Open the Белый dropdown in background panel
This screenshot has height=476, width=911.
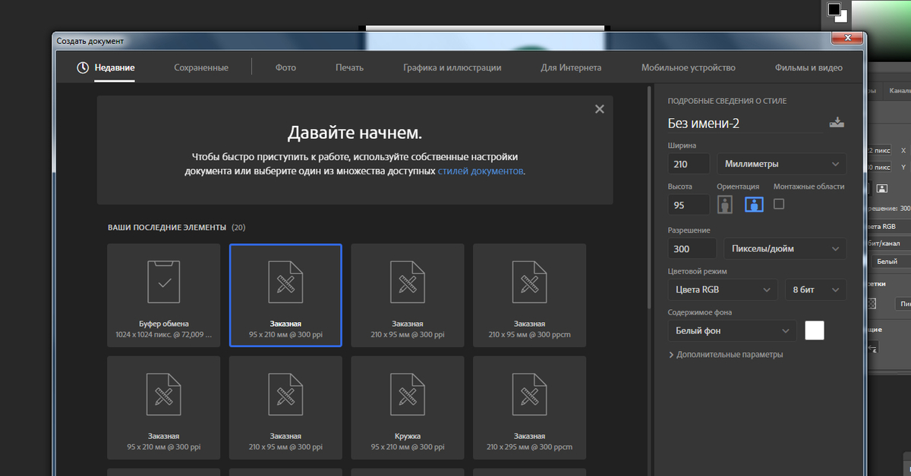890,261
